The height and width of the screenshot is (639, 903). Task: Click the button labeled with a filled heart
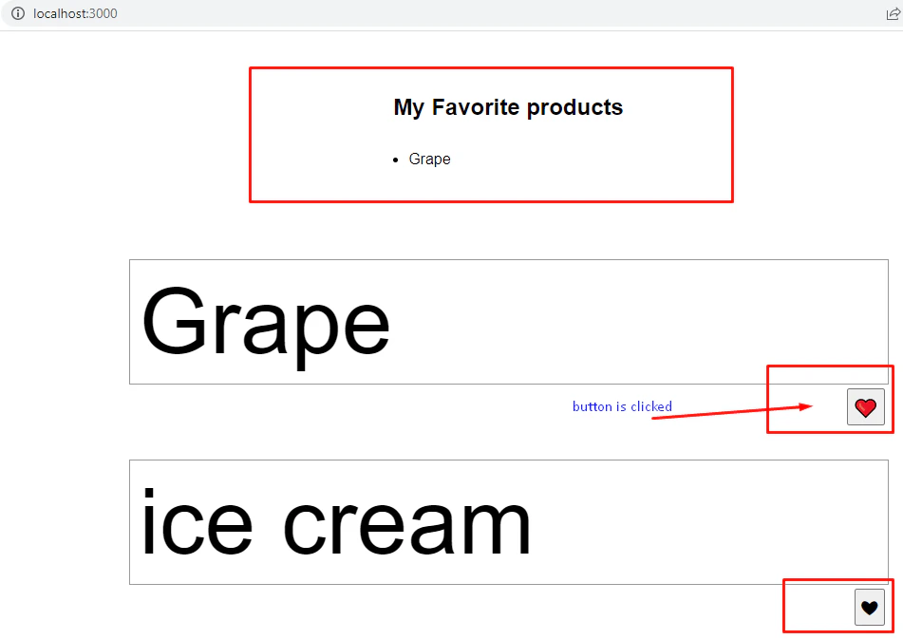coord(865,406)
